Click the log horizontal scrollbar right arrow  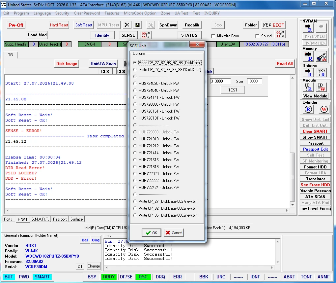pyautogui.click(x=287, y=210)
